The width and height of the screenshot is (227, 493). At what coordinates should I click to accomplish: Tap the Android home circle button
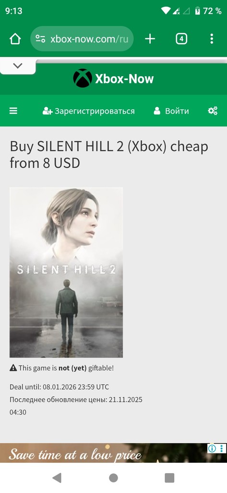coord(113,478)
